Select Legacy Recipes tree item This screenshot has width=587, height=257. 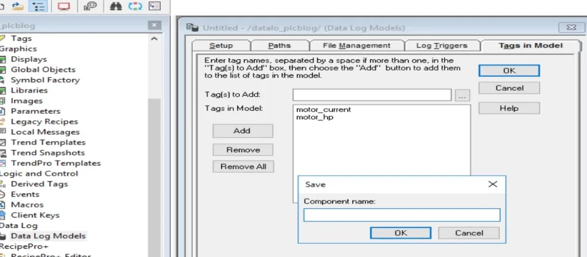(x=45, y=122)
